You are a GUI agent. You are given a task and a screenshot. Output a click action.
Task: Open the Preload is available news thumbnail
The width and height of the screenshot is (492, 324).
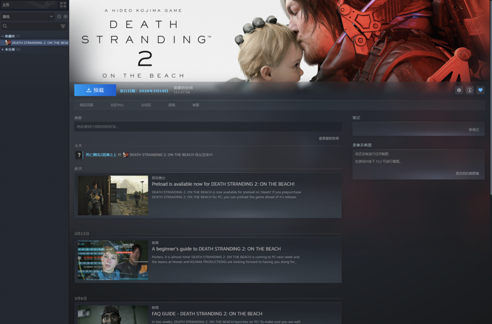(113, 195)
